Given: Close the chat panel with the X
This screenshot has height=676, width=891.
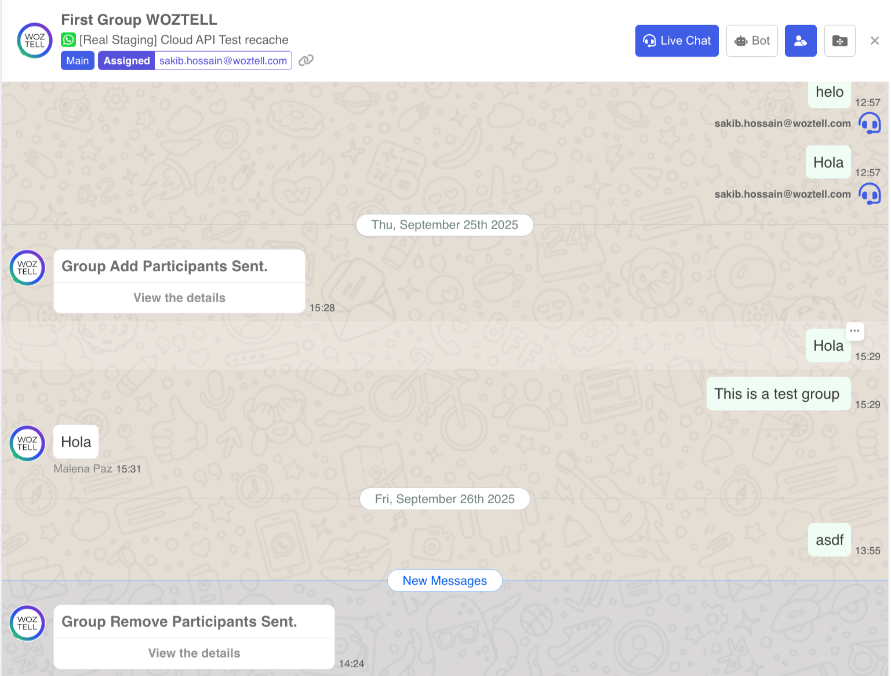Looking at the screenshot, I should [874, 41].
